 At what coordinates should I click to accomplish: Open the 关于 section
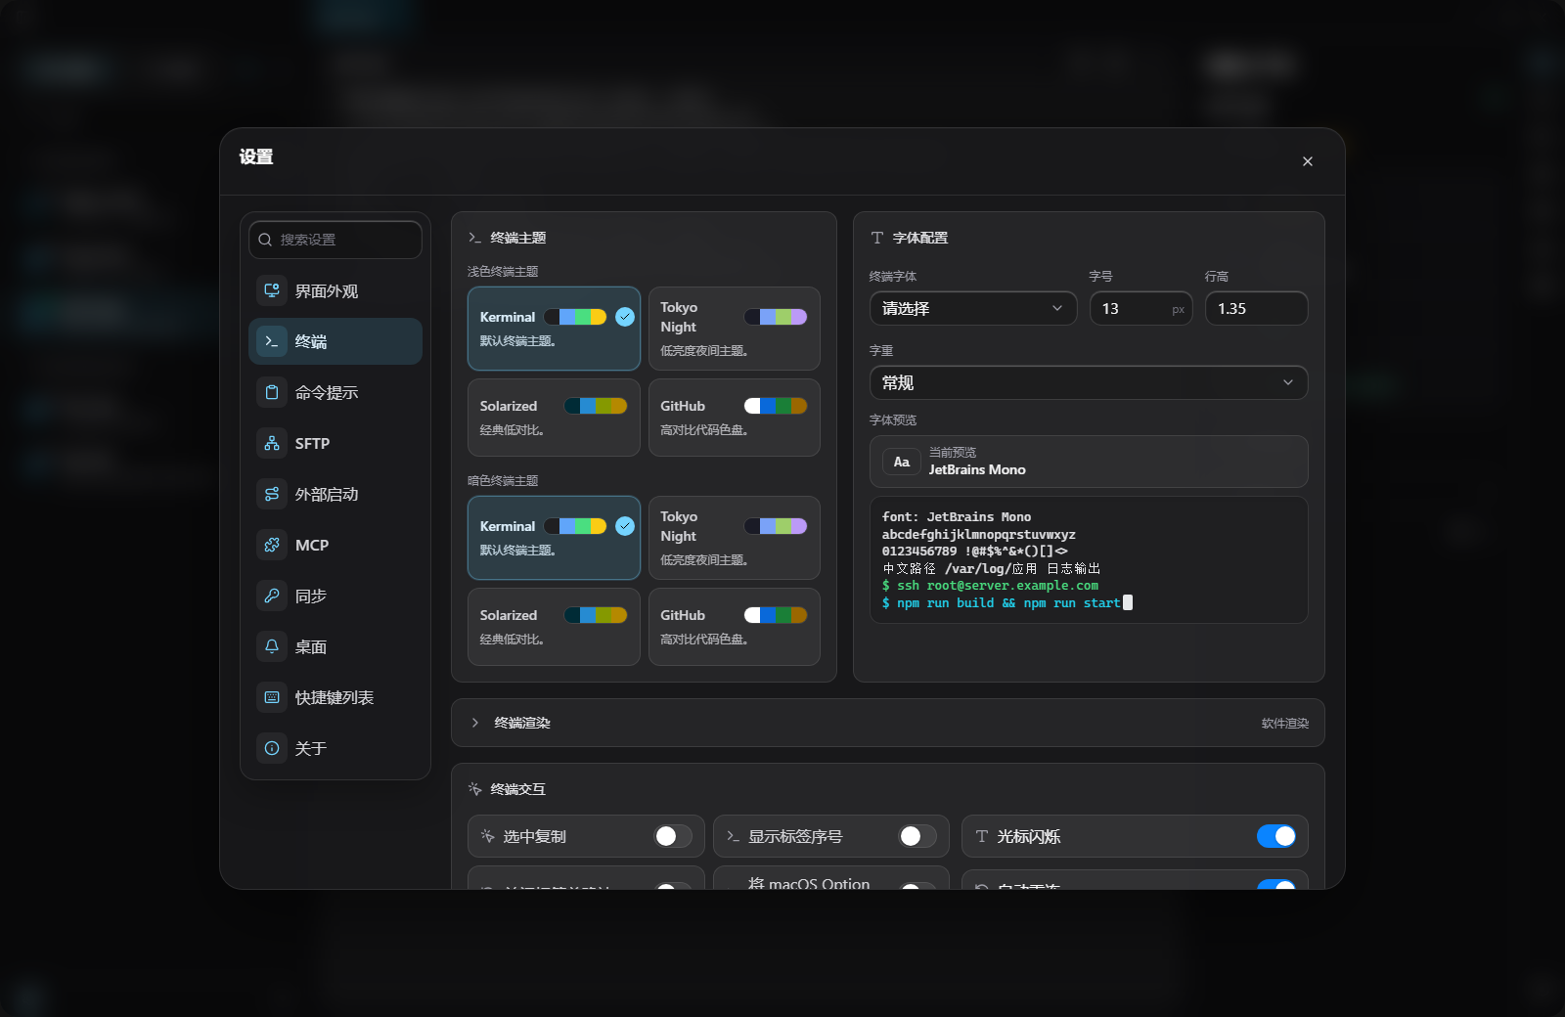coord(335,748)
